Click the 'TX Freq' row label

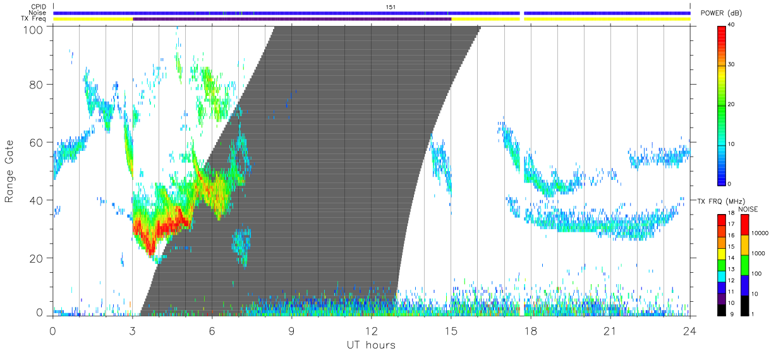(34, 19)
